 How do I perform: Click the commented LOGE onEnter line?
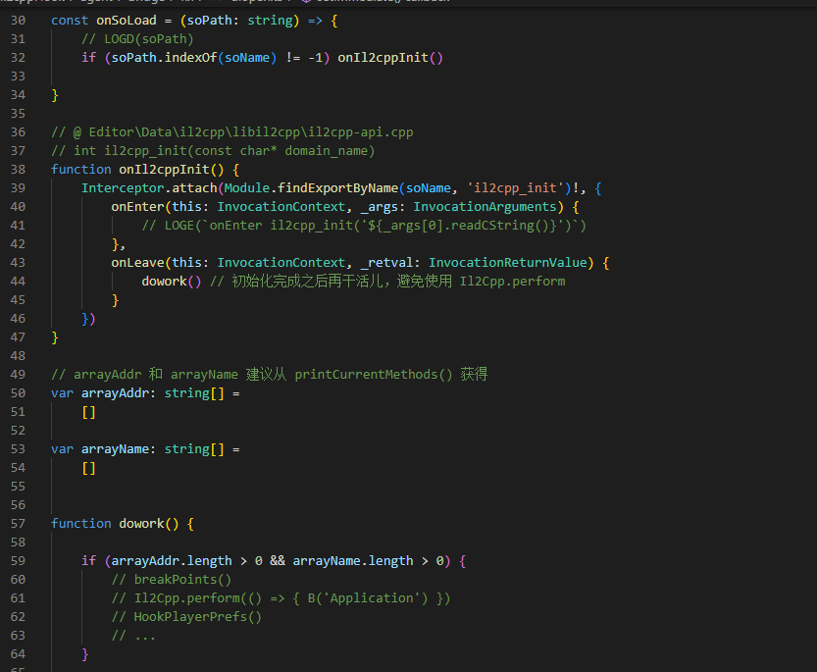[x=364, y=226]
